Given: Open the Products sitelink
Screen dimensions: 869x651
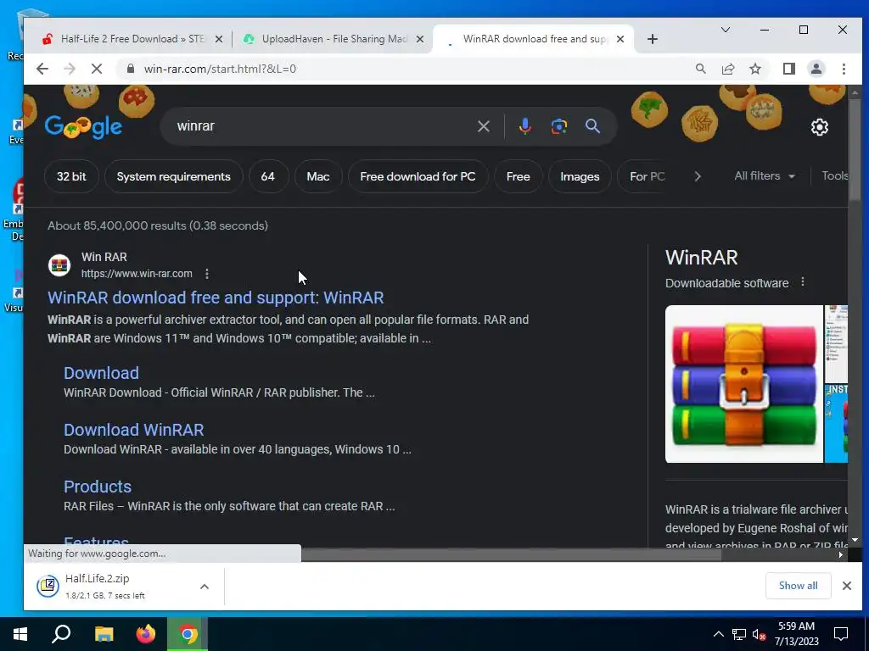Looking at the screenshot, I should pyautogui.click(x=98, y=487).
